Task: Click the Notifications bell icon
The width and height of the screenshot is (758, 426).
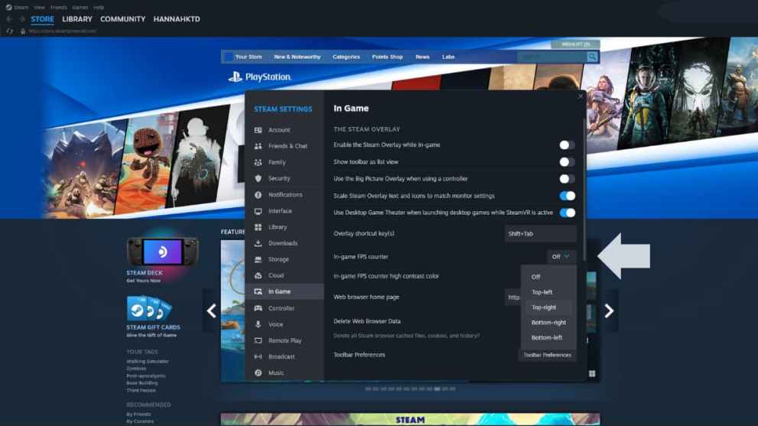Action: click(259, 195)
